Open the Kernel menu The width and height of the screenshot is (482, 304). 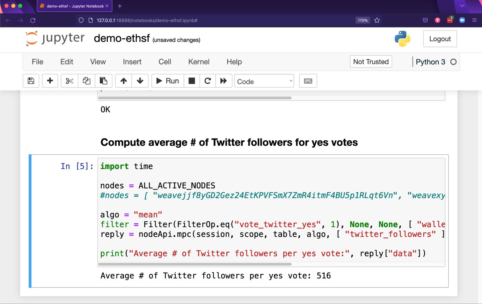(x=199, y=62)
